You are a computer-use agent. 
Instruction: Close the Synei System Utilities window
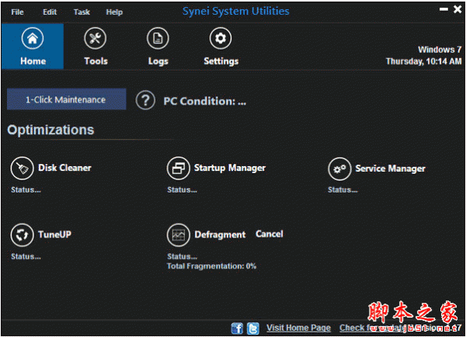point(457,9)
